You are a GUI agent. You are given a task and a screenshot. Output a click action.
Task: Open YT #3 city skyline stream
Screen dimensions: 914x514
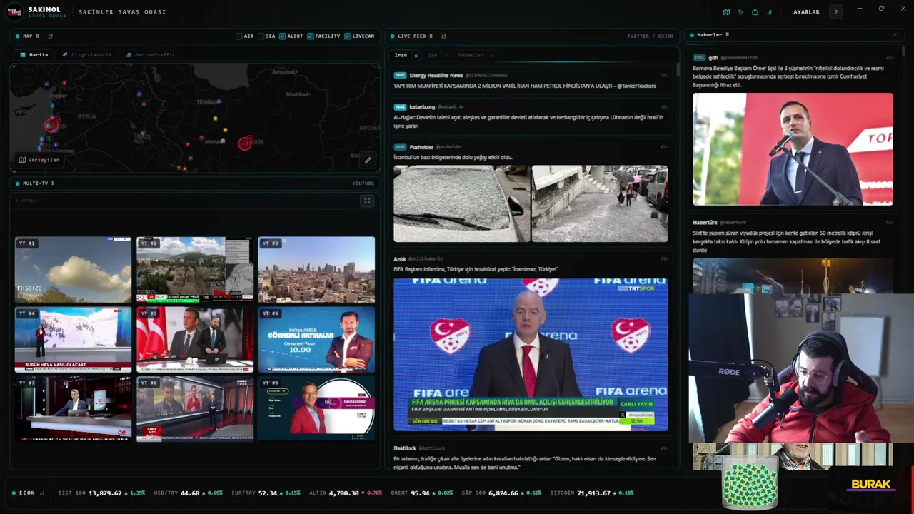pyautogui.click(x=316, y=270)
